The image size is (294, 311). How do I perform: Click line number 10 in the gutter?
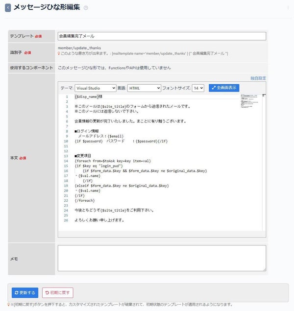coord(66,141)
